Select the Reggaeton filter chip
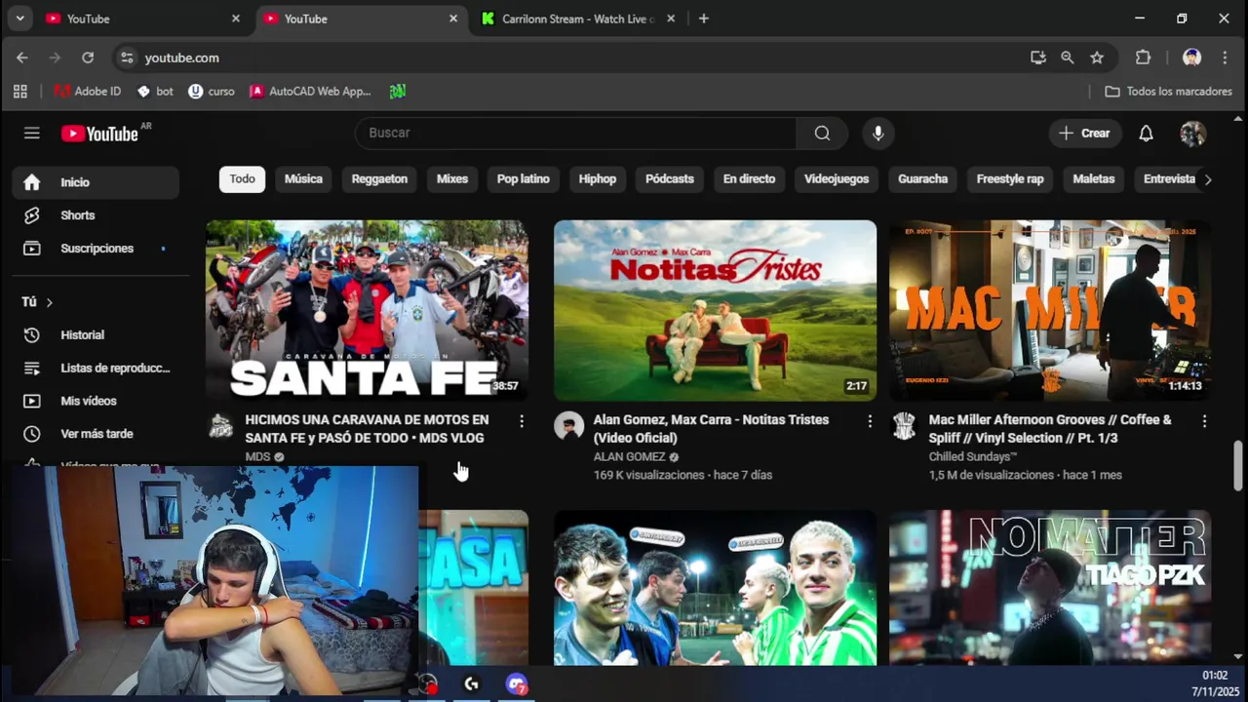The height and width of the screenshot is (702, 1248). pos(379,179)
